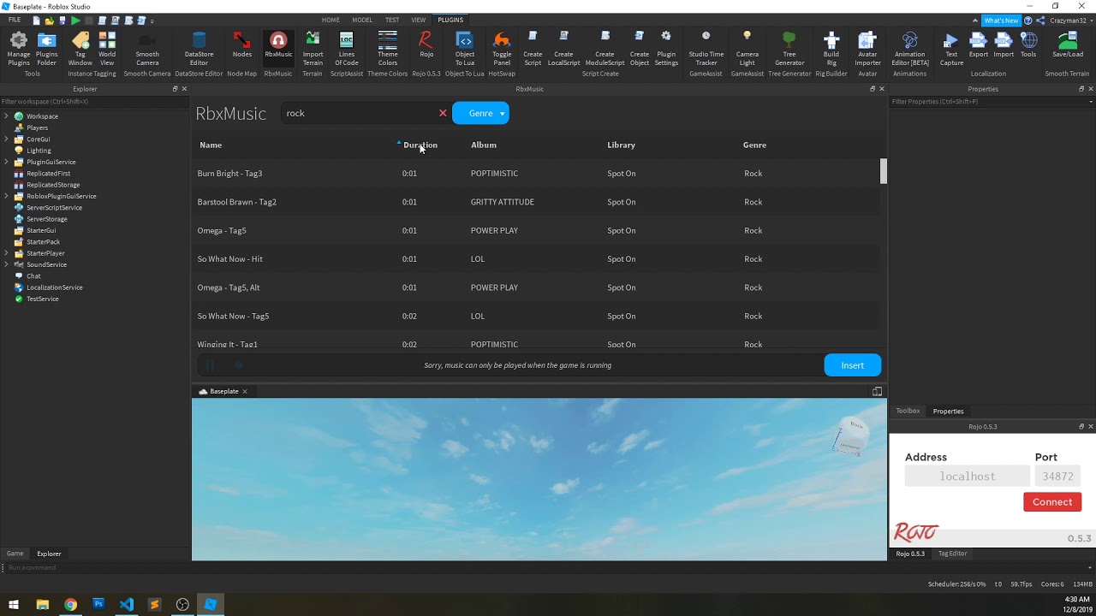Toggle the HotSwap panel
1096x616 pixels.
502,50
